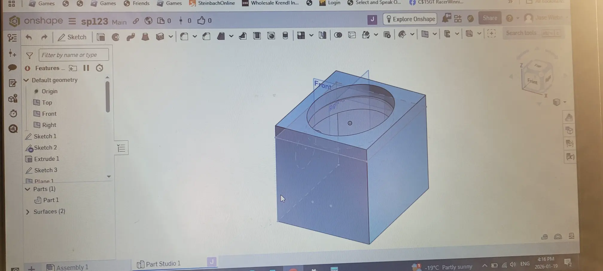Toggle the feature list panel icon
603x271 pixels.
click(x=12, y=38)
